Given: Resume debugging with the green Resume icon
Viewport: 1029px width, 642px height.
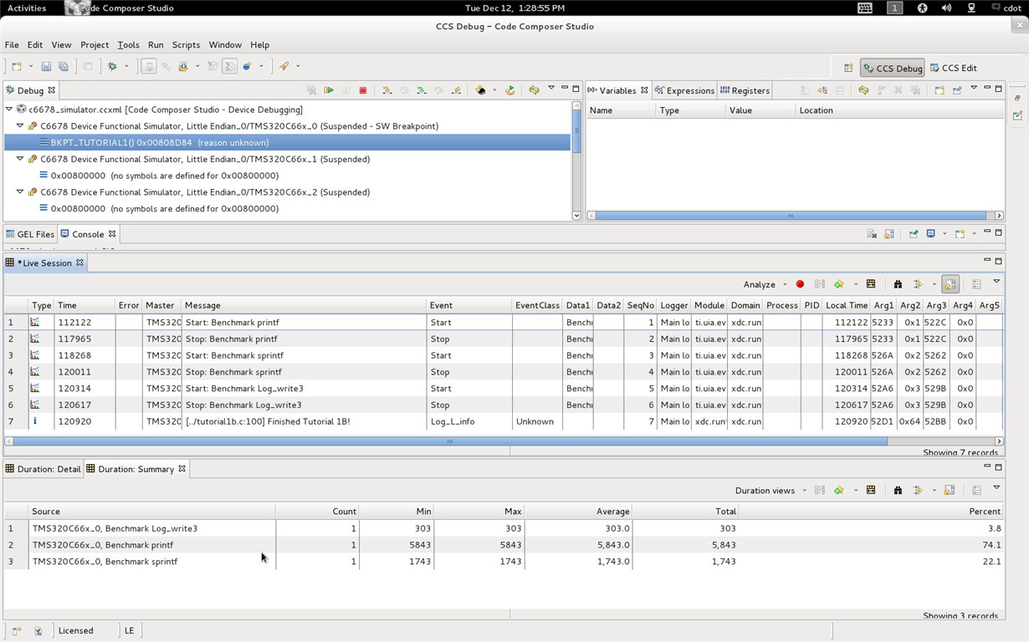Looking at the screenshot, I should (x=329, y=90).
